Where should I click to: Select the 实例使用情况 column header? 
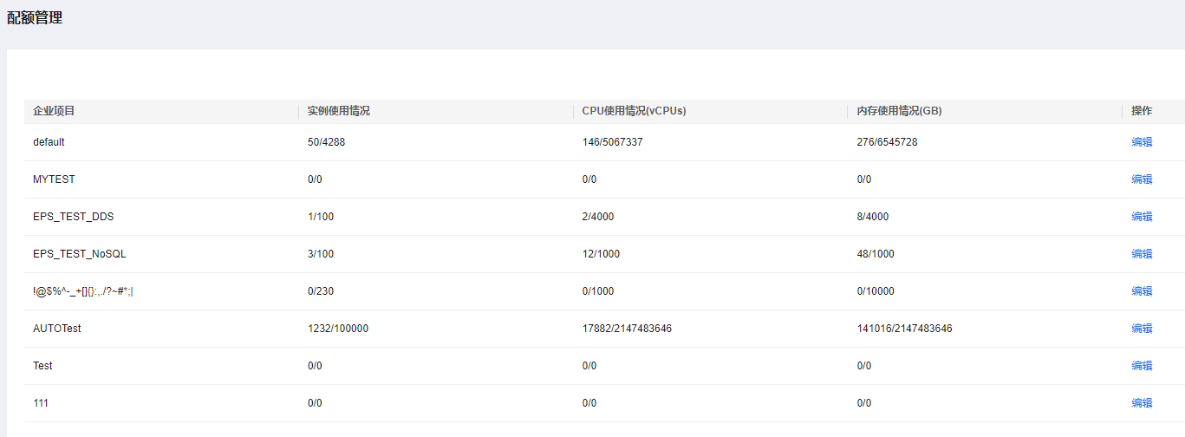point(339,111)
